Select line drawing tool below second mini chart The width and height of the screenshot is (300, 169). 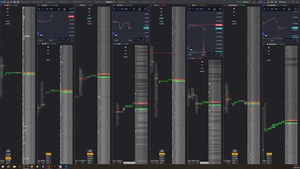pos(143,39)
